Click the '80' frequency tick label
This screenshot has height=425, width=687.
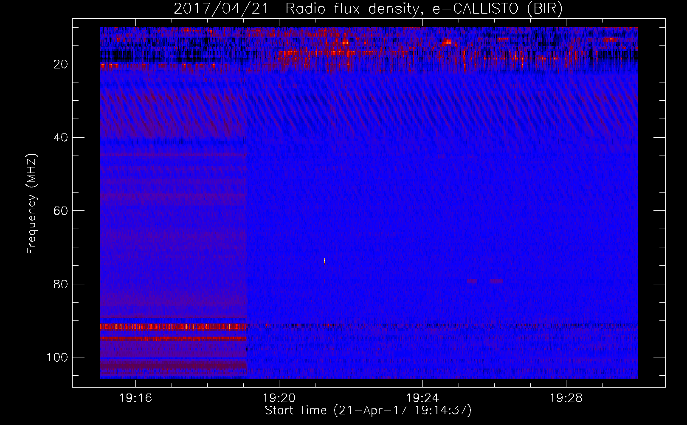(x=61, y=284)
